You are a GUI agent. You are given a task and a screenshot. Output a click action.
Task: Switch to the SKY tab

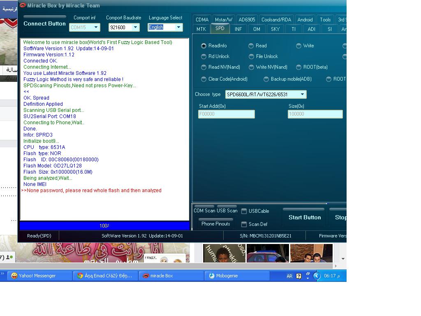coord(275,29)
